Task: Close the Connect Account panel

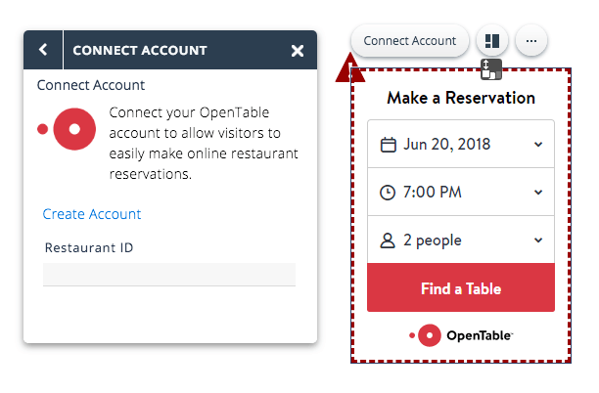Action: click(x=298, y=51)
